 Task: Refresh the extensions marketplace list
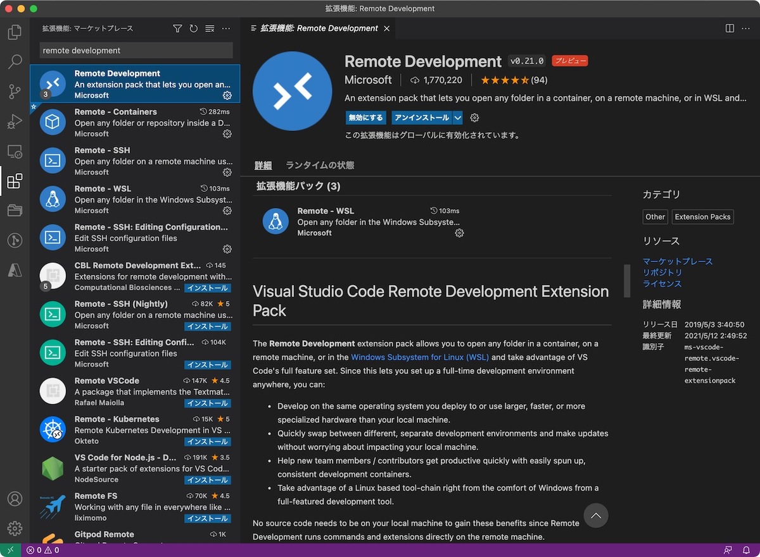[x=194, y=28]
